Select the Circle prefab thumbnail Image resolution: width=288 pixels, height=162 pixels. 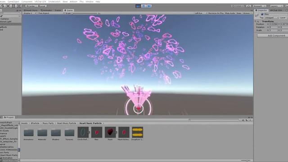point(83,132)
